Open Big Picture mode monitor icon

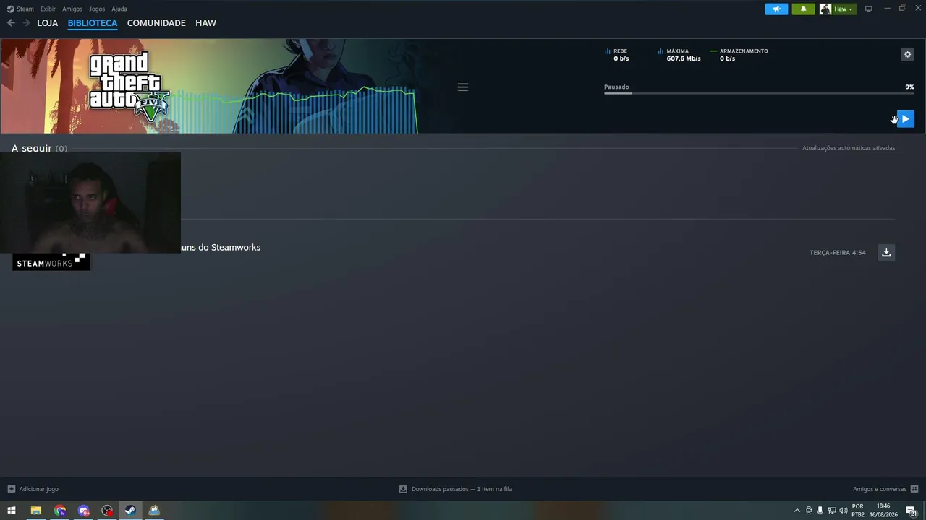(869, 9)
